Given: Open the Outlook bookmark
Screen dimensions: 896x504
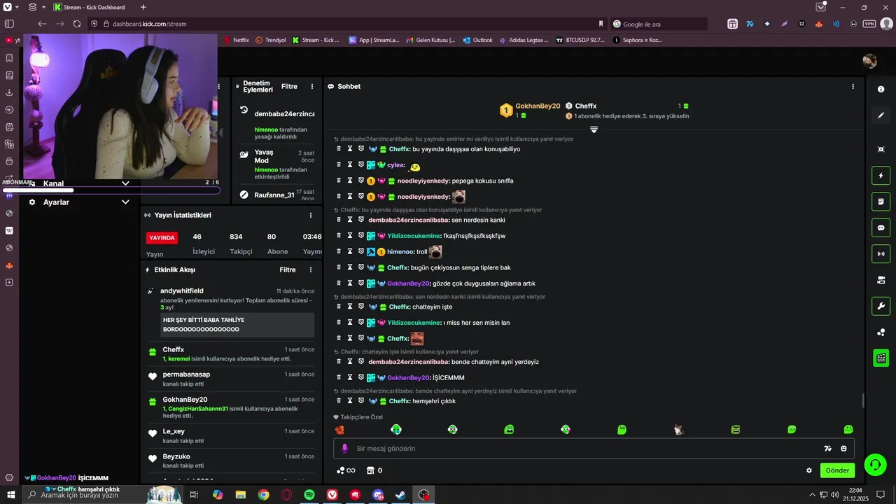Looking at the screenshot, I should (477, 40).
